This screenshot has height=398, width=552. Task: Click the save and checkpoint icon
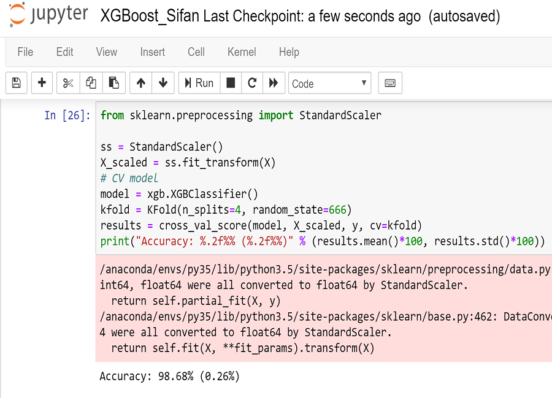pos(16,83)
